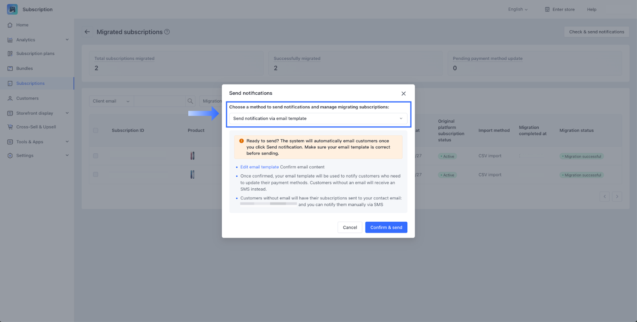Click the back arrow beside Migrated subscriptions
Screen dimensions: 637x322
[x=87, y=32]
